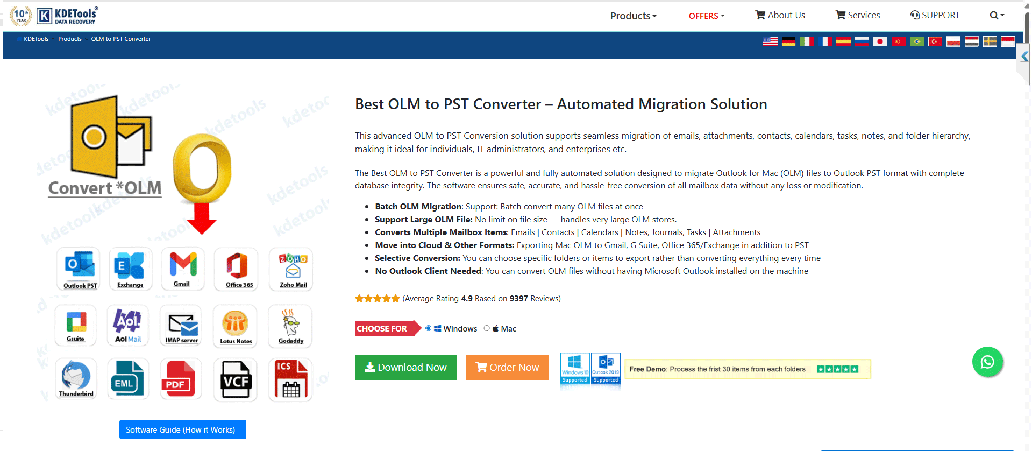Click the EML file format icon
Image resolution: width=1032 pixels, height=451 pixels.
[x=128, y=379]
